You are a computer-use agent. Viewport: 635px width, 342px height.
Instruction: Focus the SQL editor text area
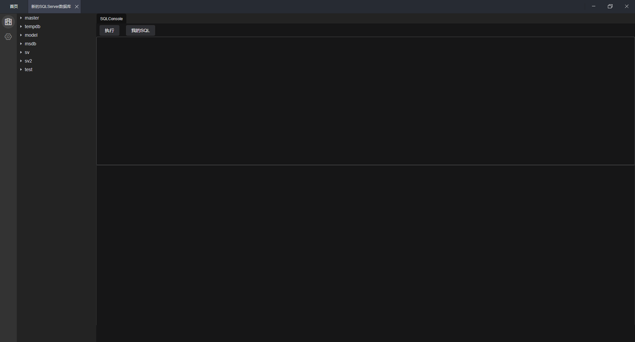click(365, 101)
